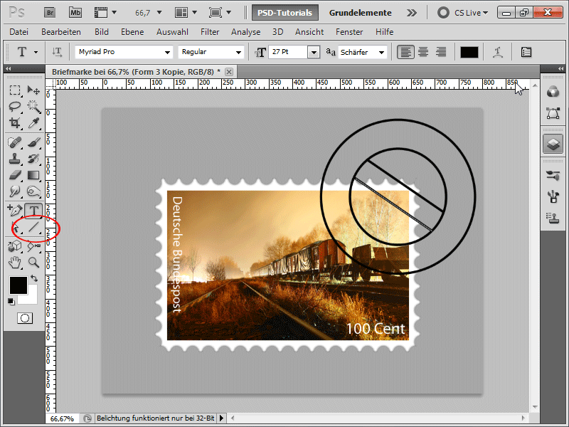Screen dimensions: 569x427
Task: Toggle Quick Mask mode
Action: (x=25, y=318)
